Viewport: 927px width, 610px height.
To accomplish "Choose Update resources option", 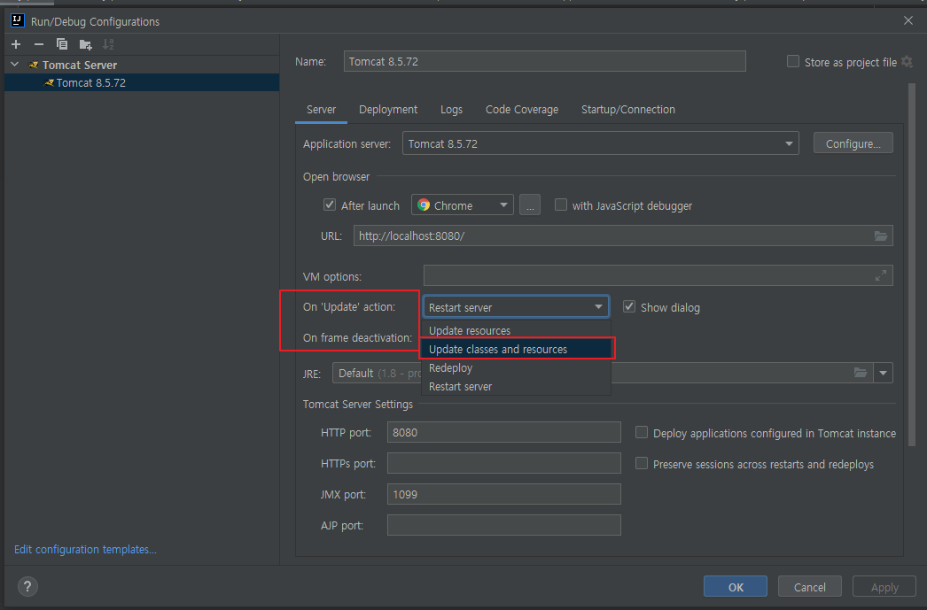I will click(516, 331).
